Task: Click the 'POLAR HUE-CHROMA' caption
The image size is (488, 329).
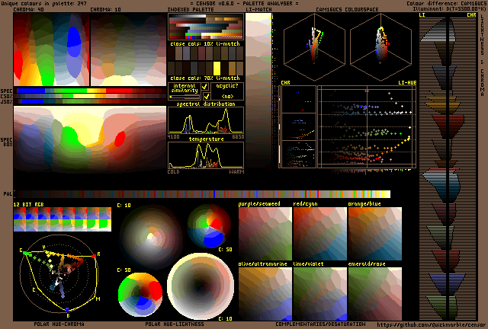Action: [59, 324]
